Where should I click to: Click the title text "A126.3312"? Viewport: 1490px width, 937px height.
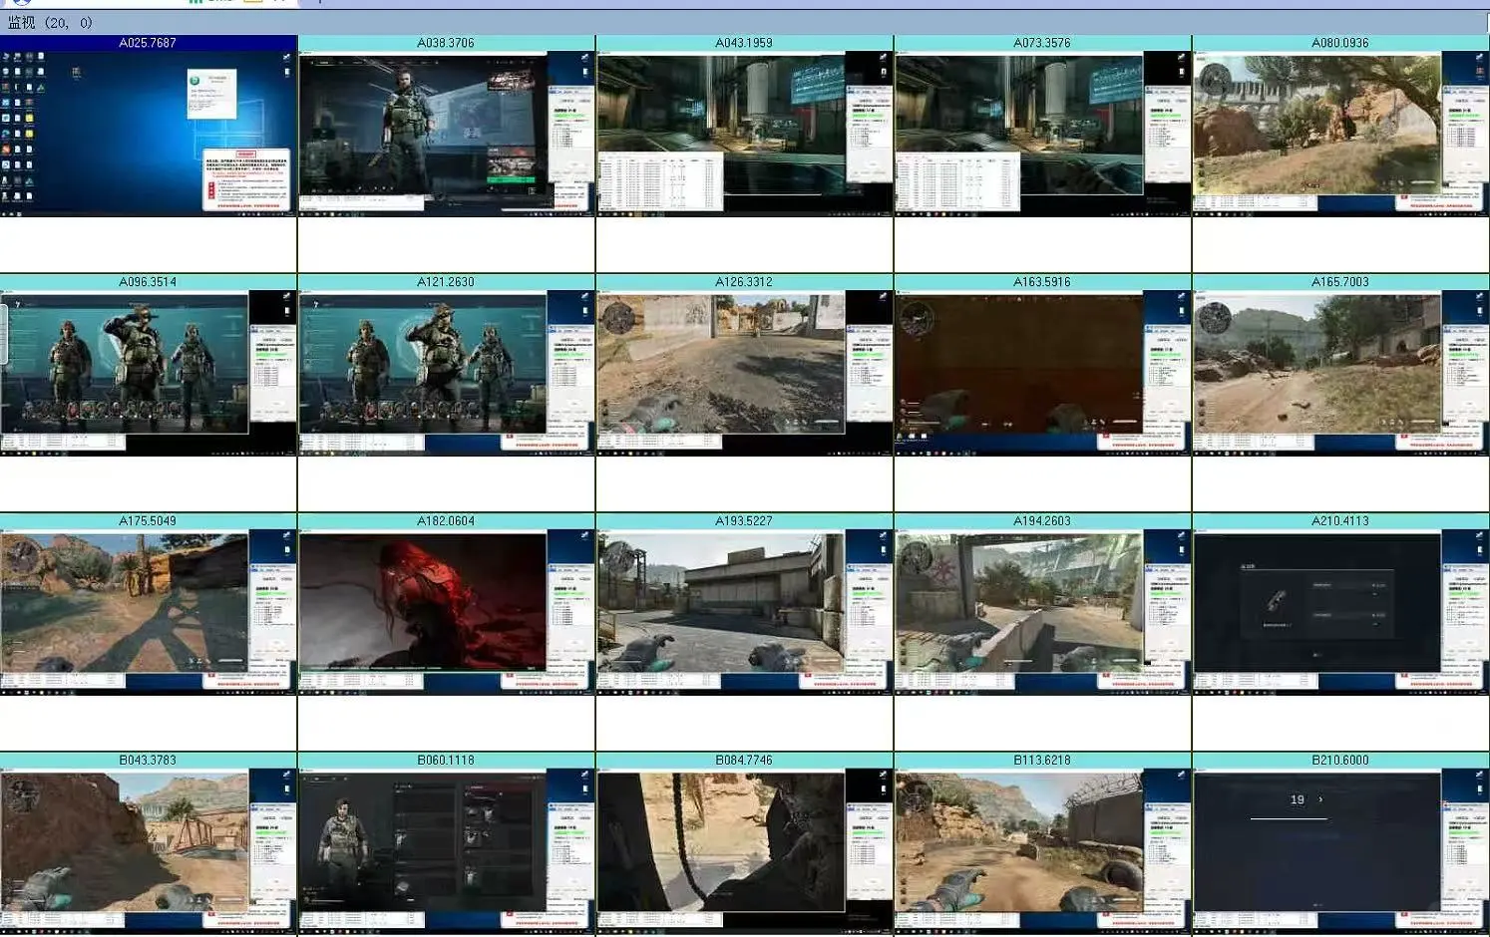tap(744, 282)
